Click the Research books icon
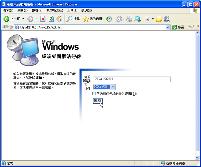The image size is (201, 167). (x=167, y=19)
